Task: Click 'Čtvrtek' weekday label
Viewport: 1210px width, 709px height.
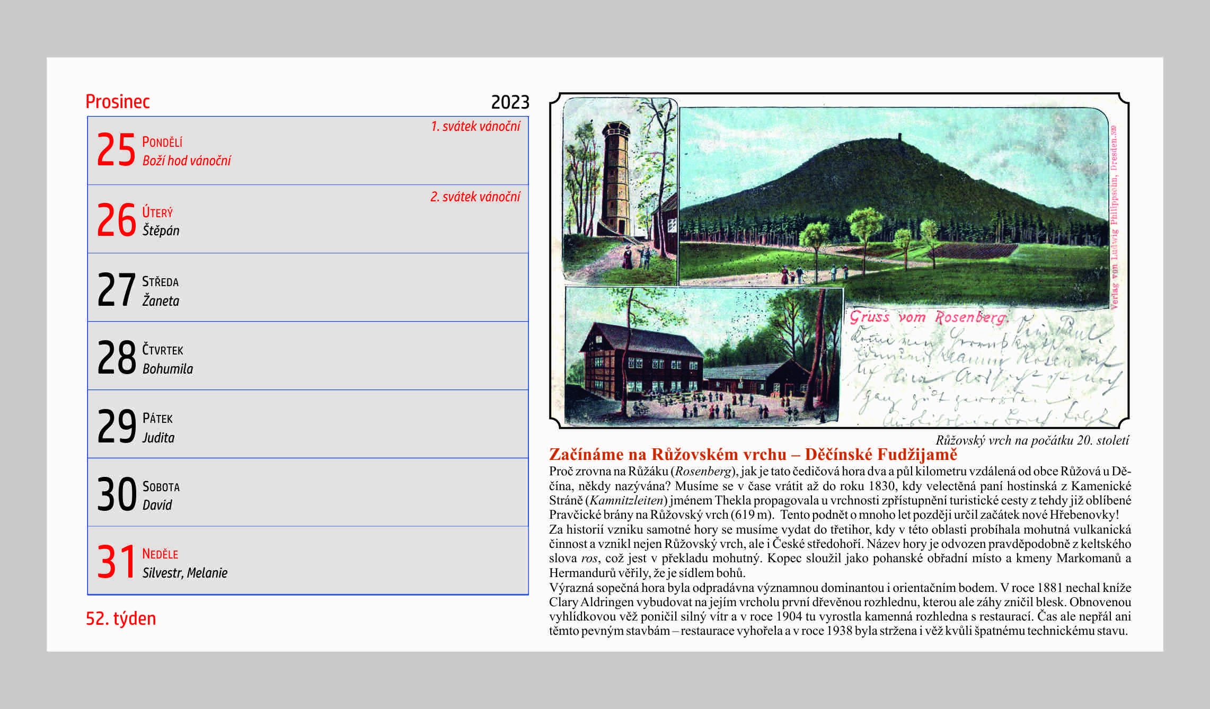Action: [x=163, y=350]
